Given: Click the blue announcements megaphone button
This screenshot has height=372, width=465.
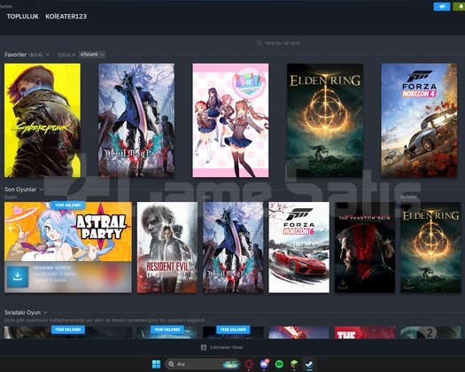Looking at the screenshot, I should point(442,6).
